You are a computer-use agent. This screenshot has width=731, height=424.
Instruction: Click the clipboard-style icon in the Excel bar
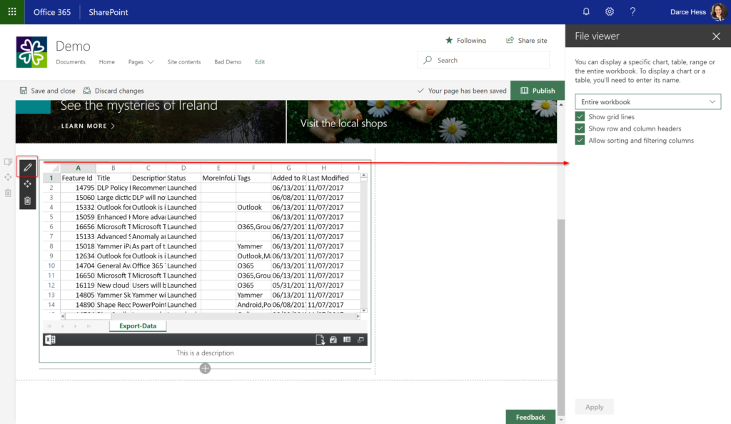point(333,340)
